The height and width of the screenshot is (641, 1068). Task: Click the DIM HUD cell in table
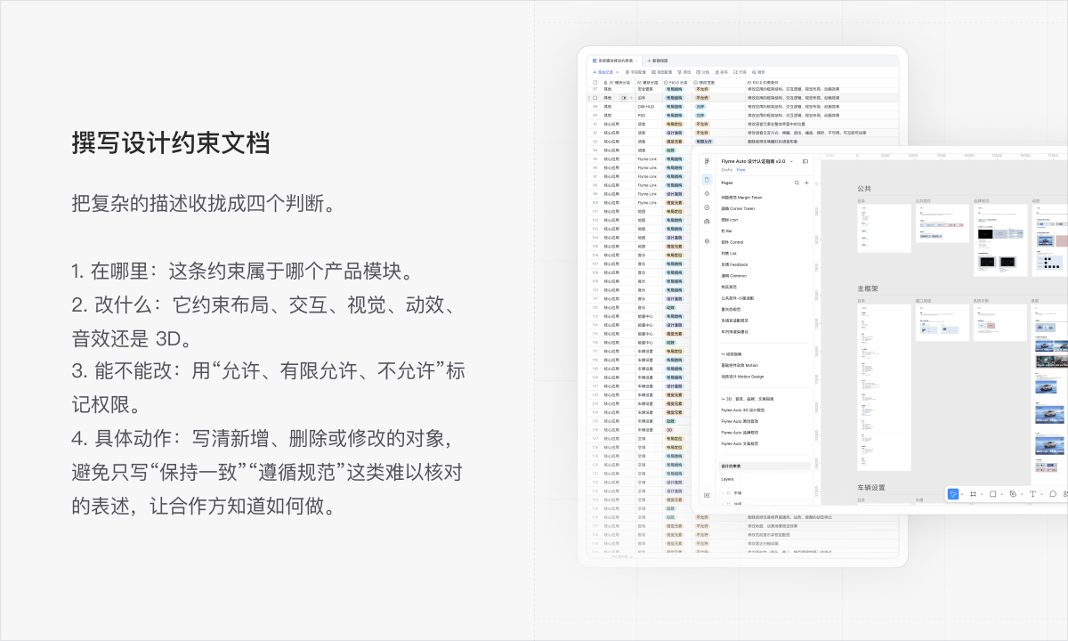click(646, 107)
